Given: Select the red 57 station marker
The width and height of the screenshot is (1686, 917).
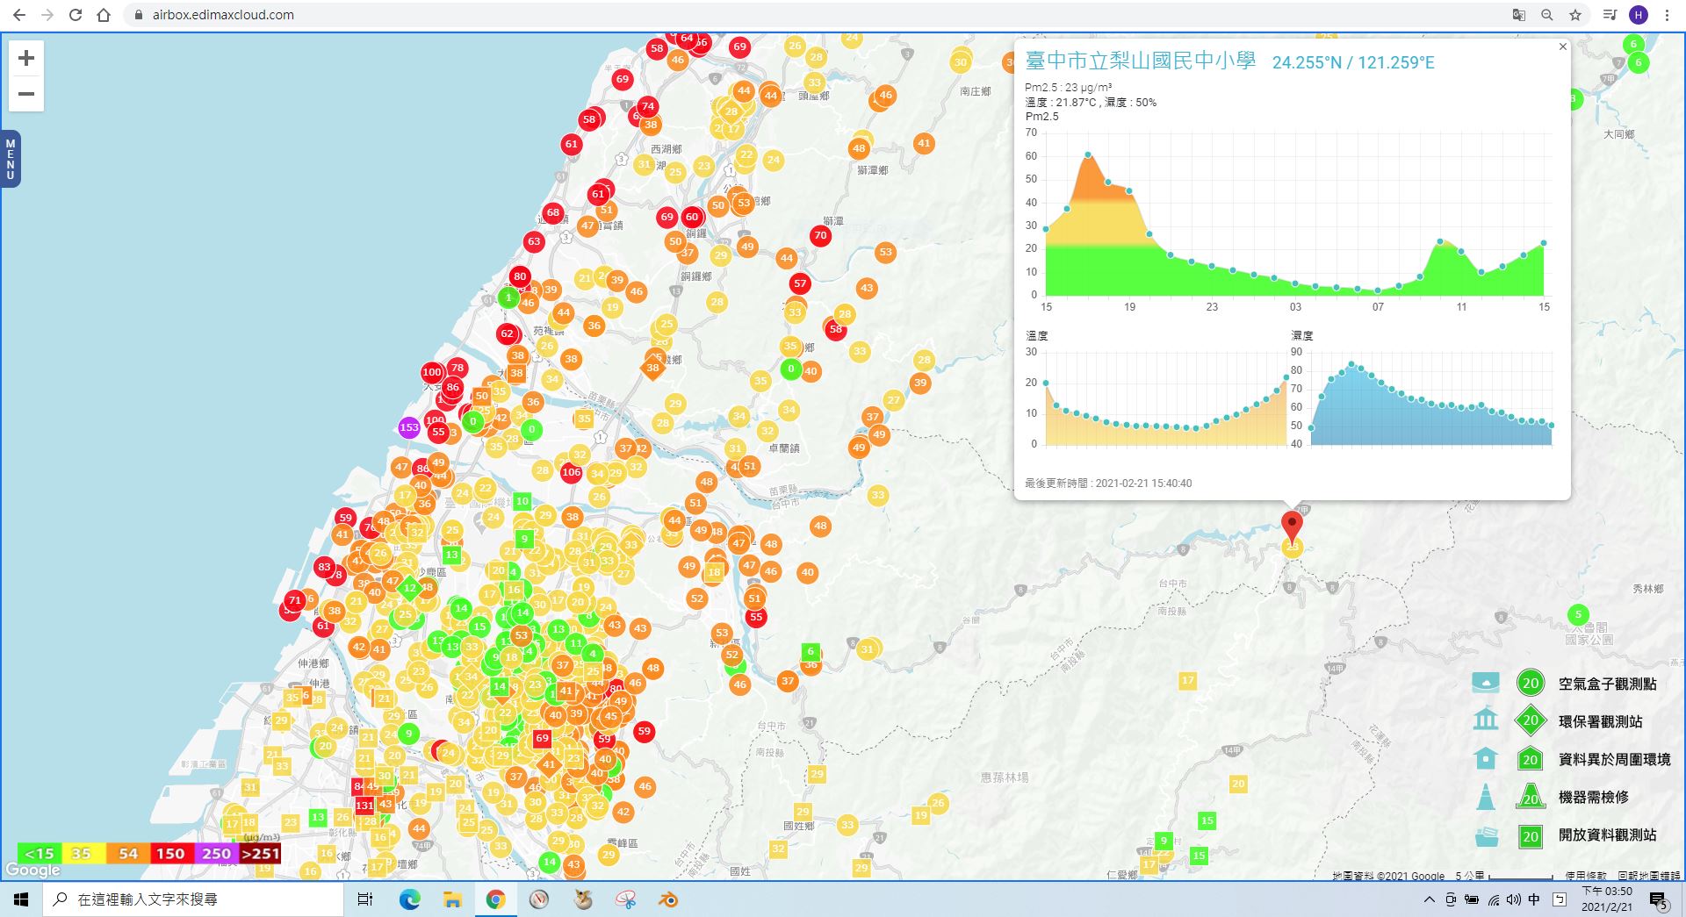Looking at the screenshot, I should pyautogui.click(x=800, y=283).
